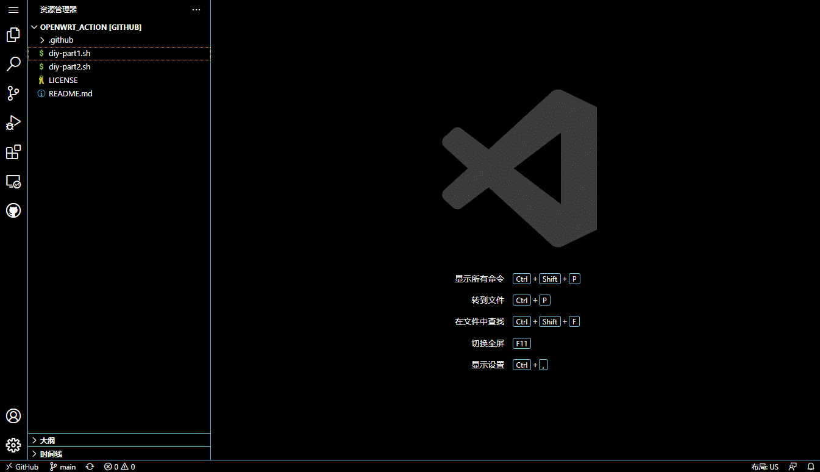Open the Remote Explorer view
The height and width of the screenshot is (472, 820).
pyautogui.click(x=13, y=181)
